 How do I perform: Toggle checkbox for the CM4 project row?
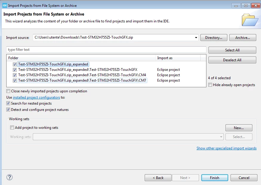click(x=15, y=75)
